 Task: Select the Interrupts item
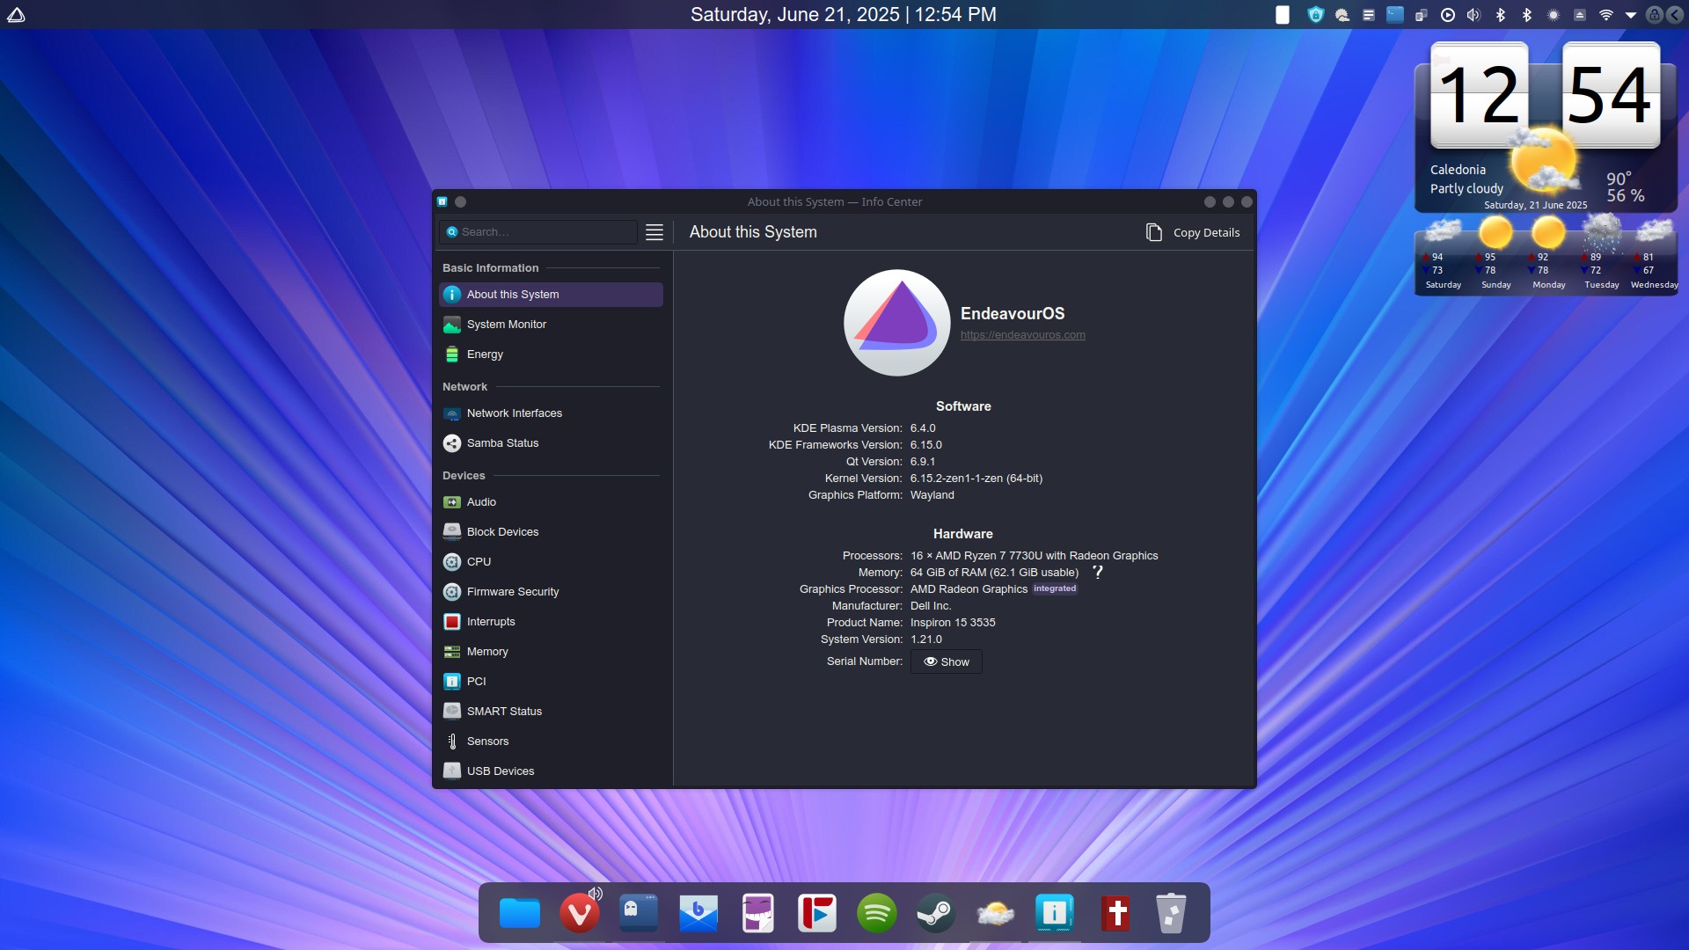pos(490,622)
